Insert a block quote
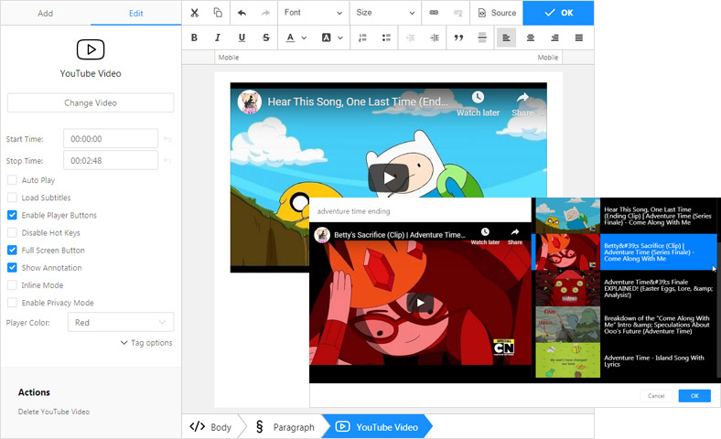 [458, 37]
